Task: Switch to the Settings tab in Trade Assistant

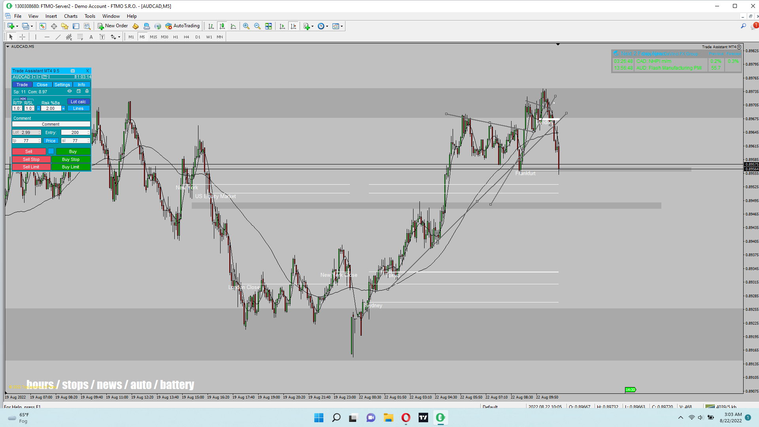Action: coord(62,85)
